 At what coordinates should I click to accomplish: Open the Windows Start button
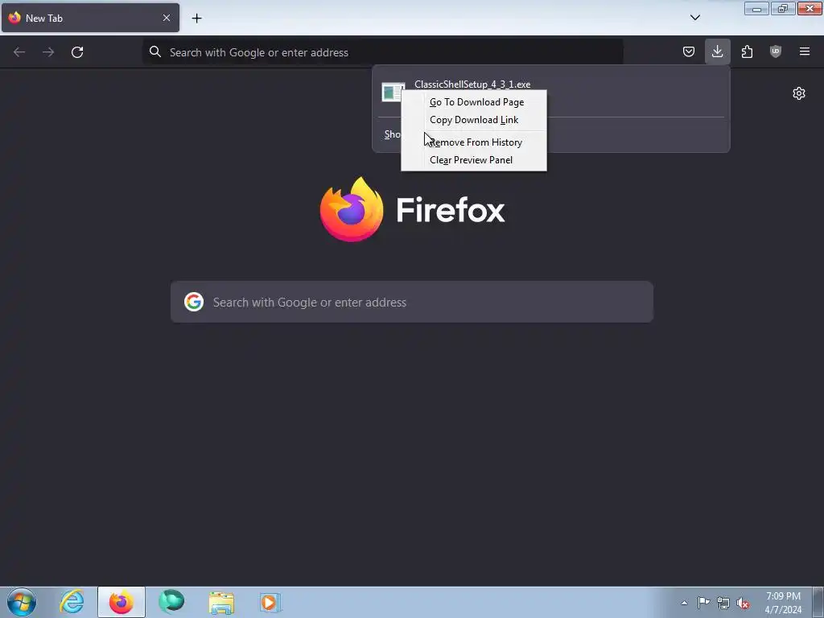tap(22, 602)
